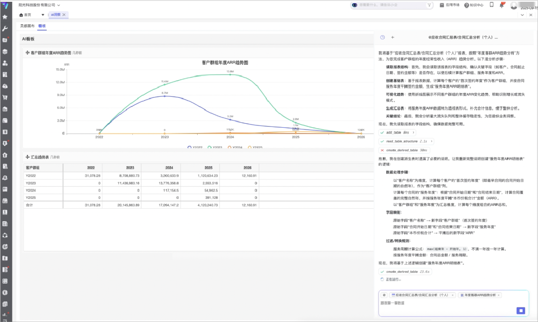Click the star favorites icon in the sidebar

(x=5, y=17)
